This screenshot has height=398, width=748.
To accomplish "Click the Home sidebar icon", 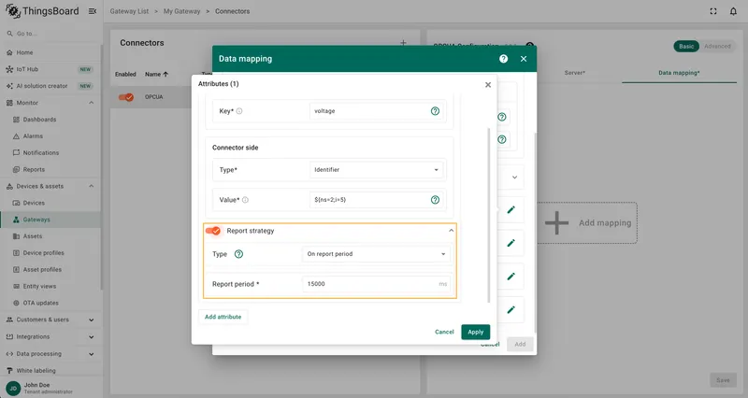I will [x=9, y=52].
